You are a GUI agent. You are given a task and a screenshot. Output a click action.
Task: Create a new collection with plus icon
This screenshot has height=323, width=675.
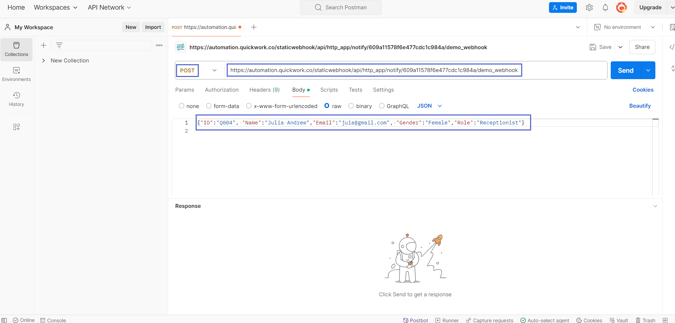pyautogui.click(x=44, y=45)
